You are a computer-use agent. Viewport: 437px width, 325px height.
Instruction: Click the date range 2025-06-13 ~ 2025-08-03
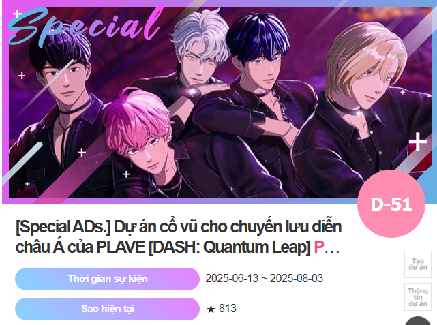point(265,279)
